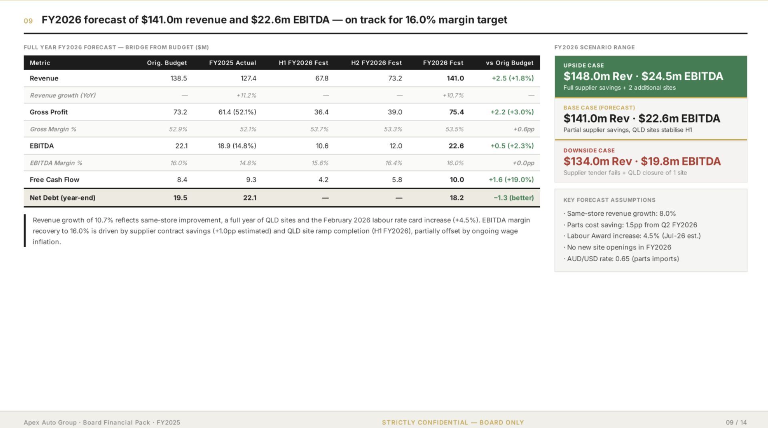Select the Downside Case scenario card
Screen dimensions: 768x428
coord(651,162)
